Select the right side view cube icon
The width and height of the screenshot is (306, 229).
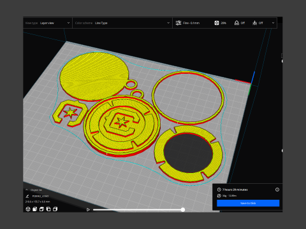coord(55,209)
